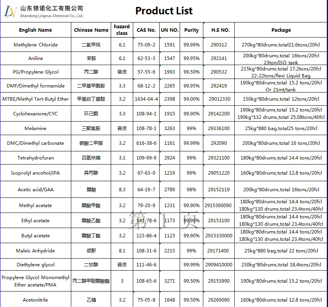Select the H.S NO. column header
The height and width of the screenshot is (307, 328).
219,30
